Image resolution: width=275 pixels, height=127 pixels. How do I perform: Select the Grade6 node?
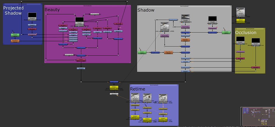(185, 62)
